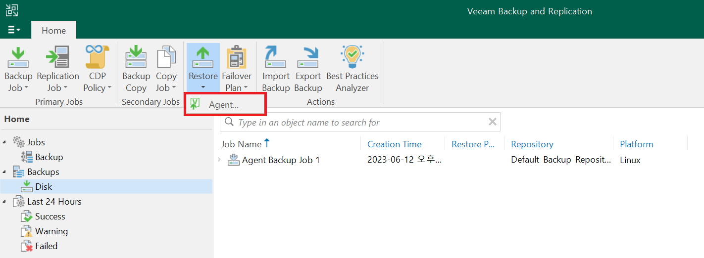Select the Agent Backup Job 1 row text

pyautogui.click(x=281, y=160)
